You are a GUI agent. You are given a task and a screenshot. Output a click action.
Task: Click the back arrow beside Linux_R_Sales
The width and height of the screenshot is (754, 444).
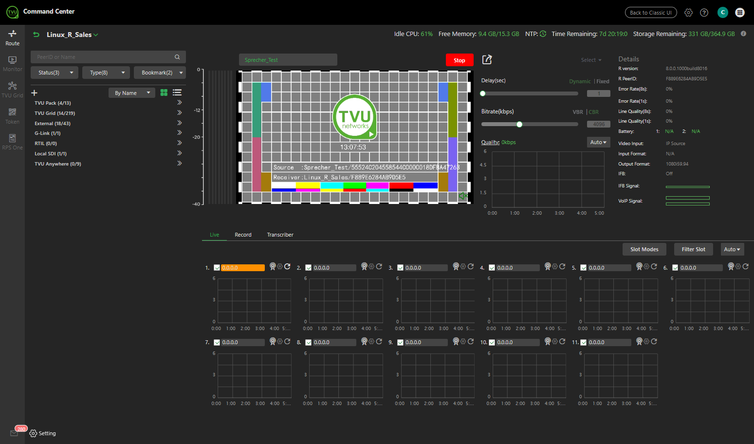pyautogui.click(x=36, y=35)
